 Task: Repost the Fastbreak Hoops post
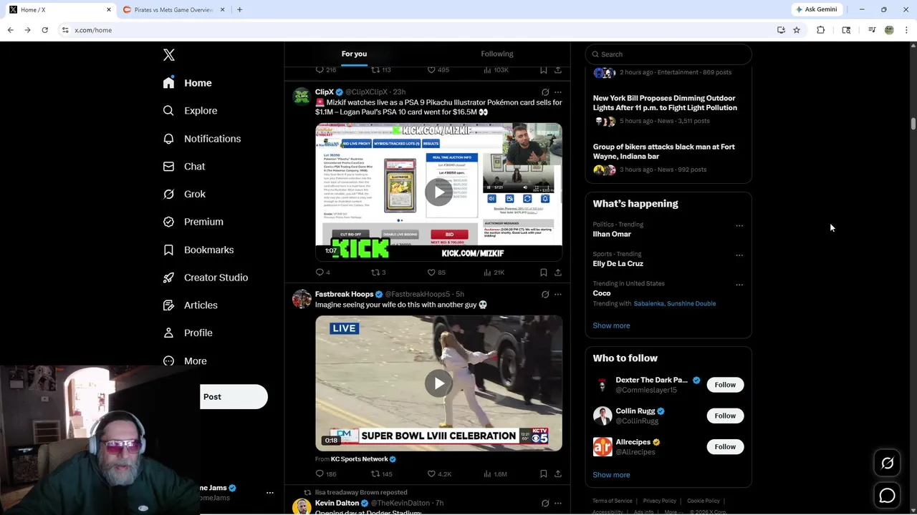[x=381, y=474]
